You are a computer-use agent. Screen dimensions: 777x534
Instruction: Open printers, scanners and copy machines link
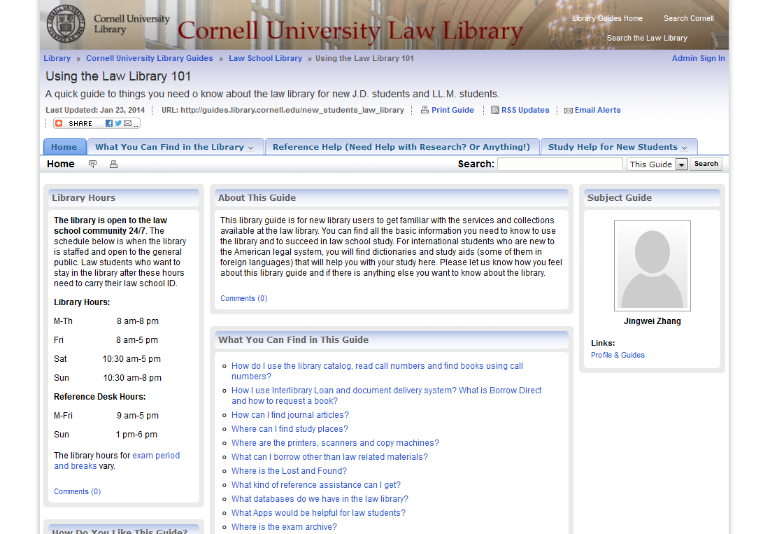(335, 443)
